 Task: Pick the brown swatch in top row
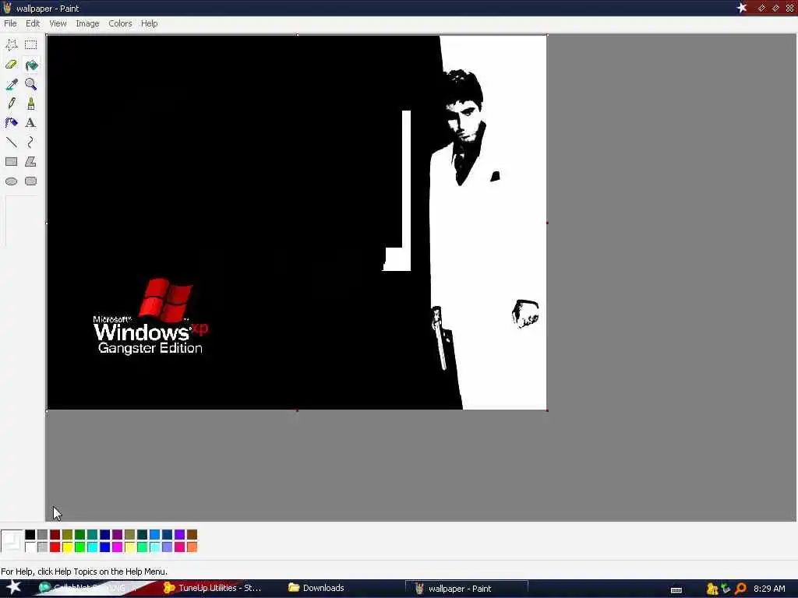click(x=192, y=534)
